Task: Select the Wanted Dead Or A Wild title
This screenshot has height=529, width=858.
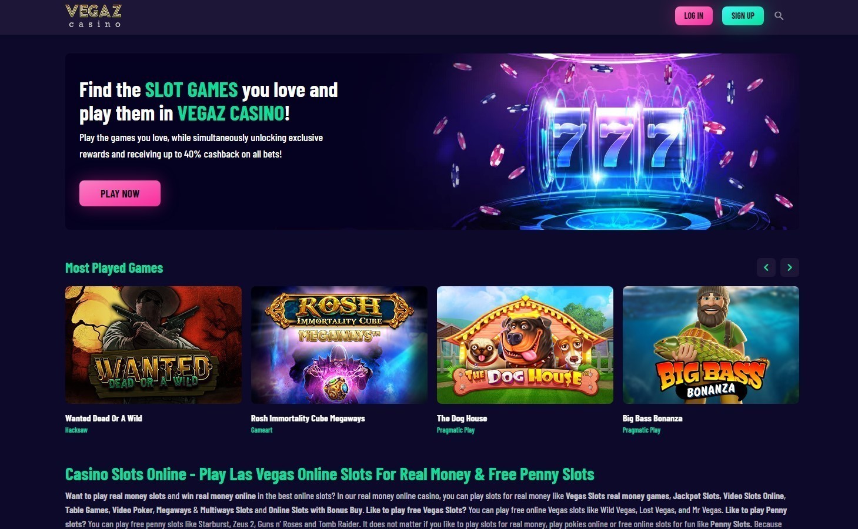Action: coord(104,418)
